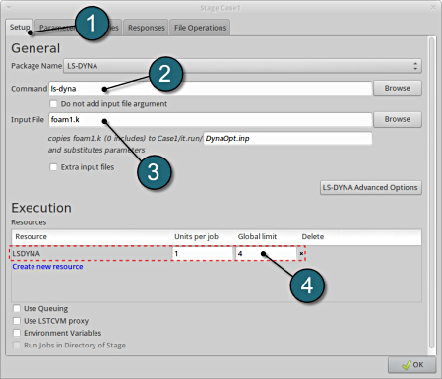The image size is (442, 379).
Task: Click the vertical scrollbar of Setup panel
Action: coord(432,194)
